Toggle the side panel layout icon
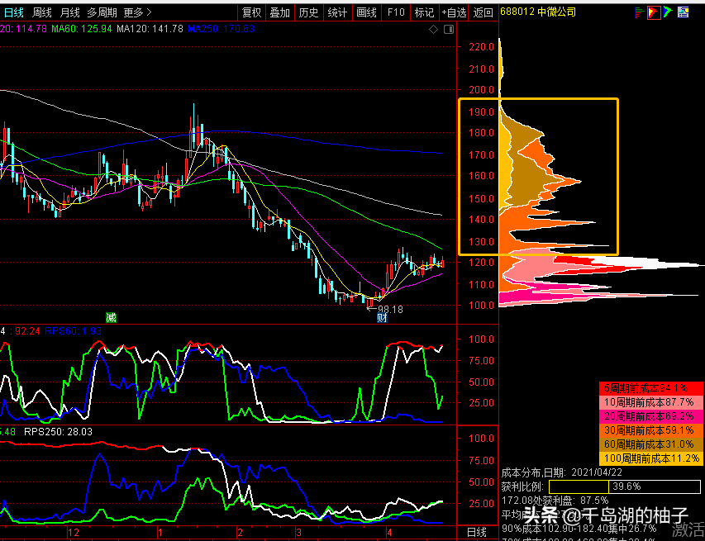The width and height of the screenshot is (705, 541). 449,29
